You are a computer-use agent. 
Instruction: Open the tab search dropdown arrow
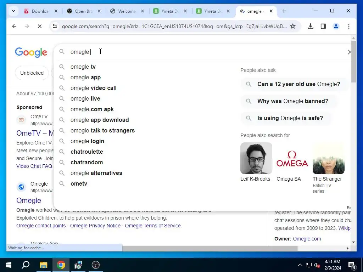point(13,11)
